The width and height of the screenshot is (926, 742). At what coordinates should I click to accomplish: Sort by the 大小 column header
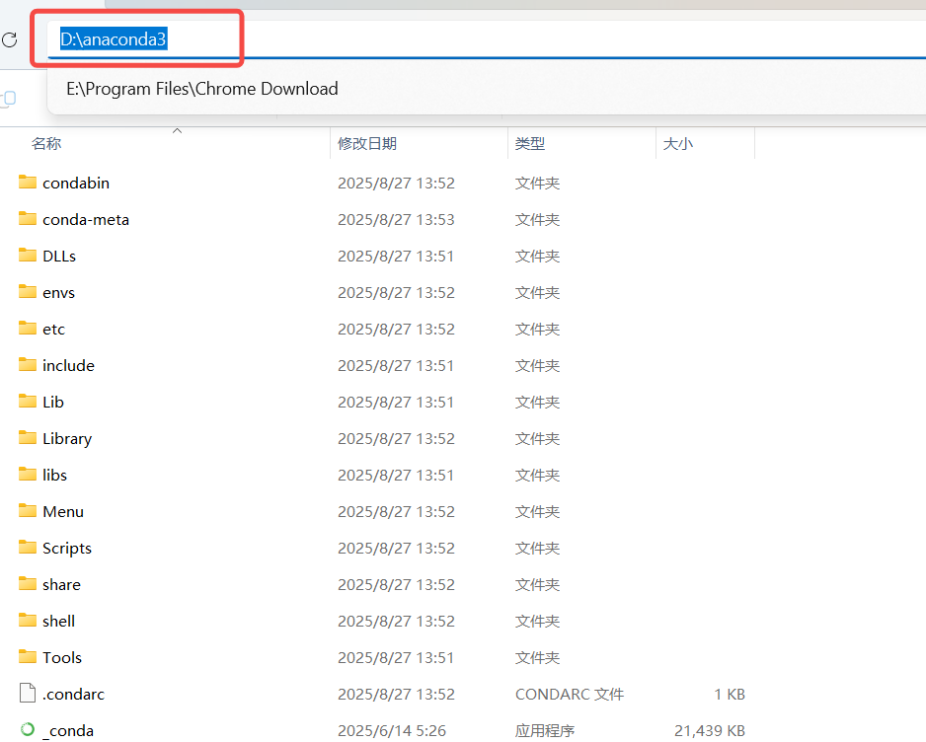678,143
